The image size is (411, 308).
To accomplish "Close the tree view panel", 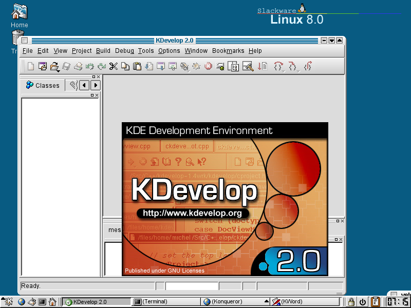I will click(x=98, y=76).
